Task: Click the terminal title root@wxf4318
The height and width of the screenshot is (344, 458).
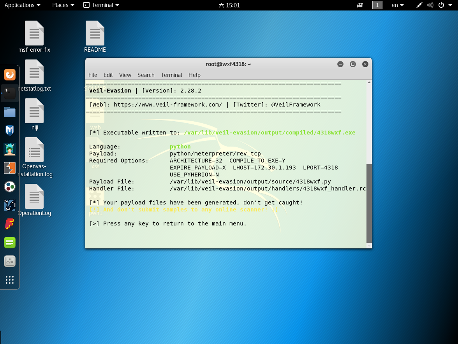Action: (228, 64)
